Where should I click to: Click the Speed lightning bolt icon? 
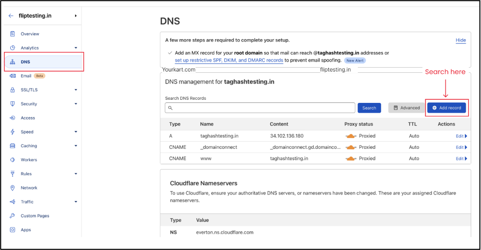12,132
